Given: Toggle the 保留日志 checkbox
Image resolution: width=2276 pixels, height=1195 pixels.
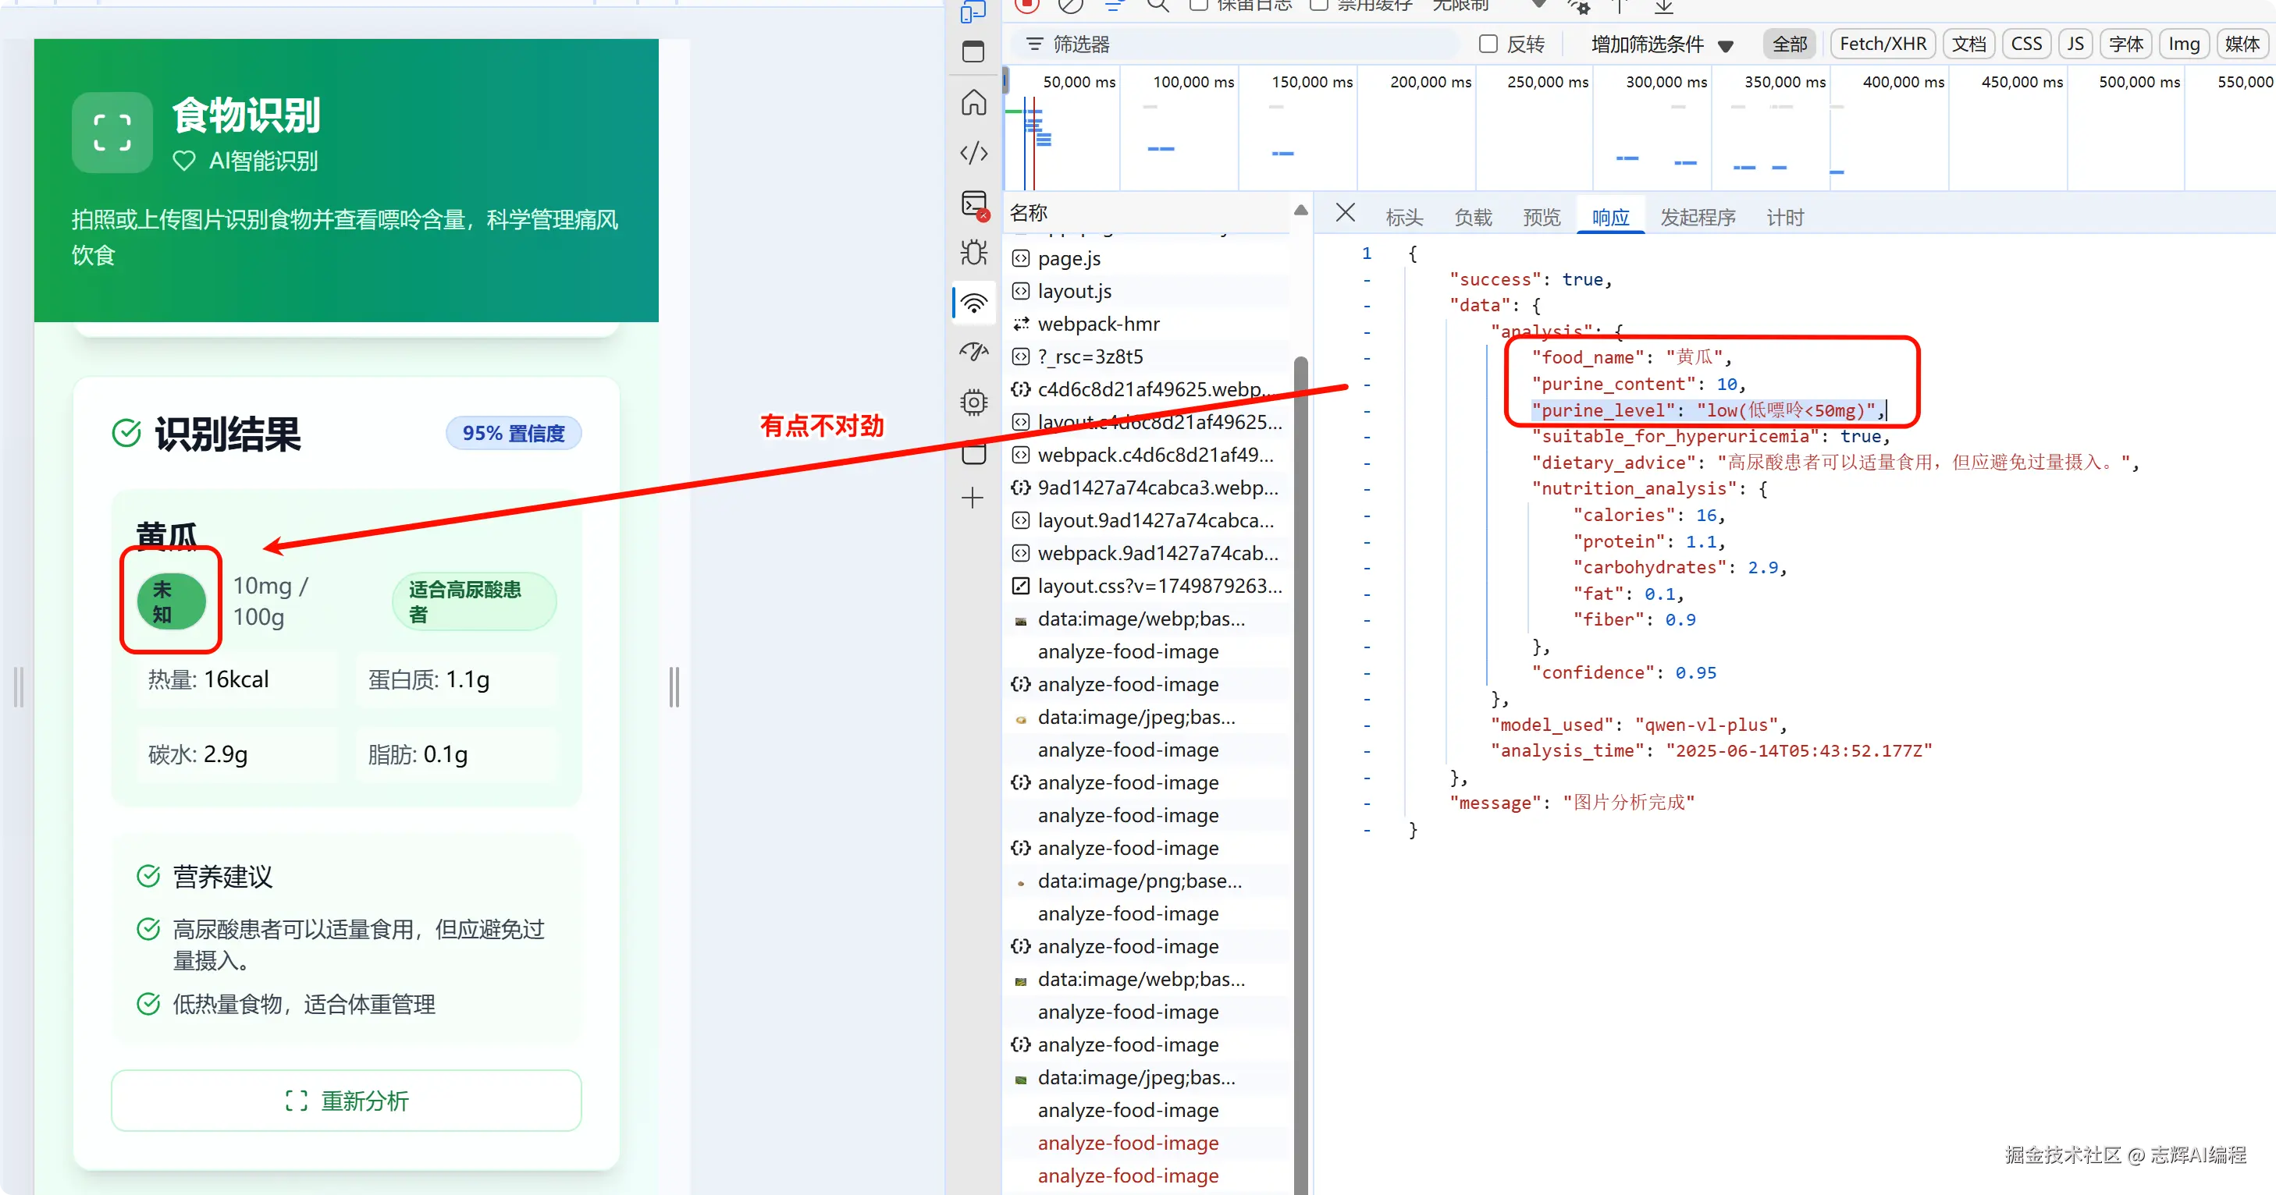Looking at the screenshot, I should (x=1198, y=5).
